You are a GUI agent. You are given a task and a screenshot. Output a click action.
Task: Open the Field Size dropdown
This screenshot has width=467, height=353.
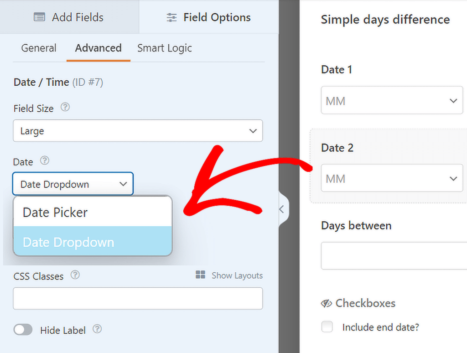[137, 130]
